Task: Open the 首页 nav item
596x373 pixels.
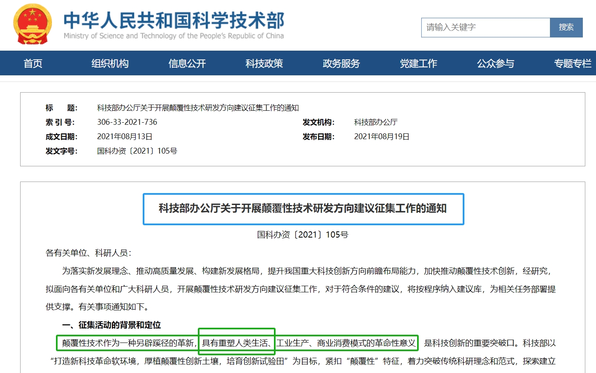Action: [x=33, y=63]
